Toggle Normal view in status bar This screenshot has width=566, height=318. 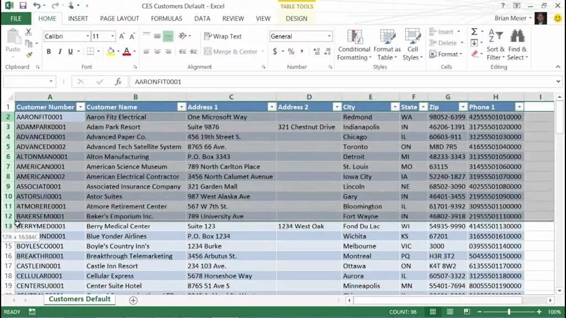pos(433,311)
